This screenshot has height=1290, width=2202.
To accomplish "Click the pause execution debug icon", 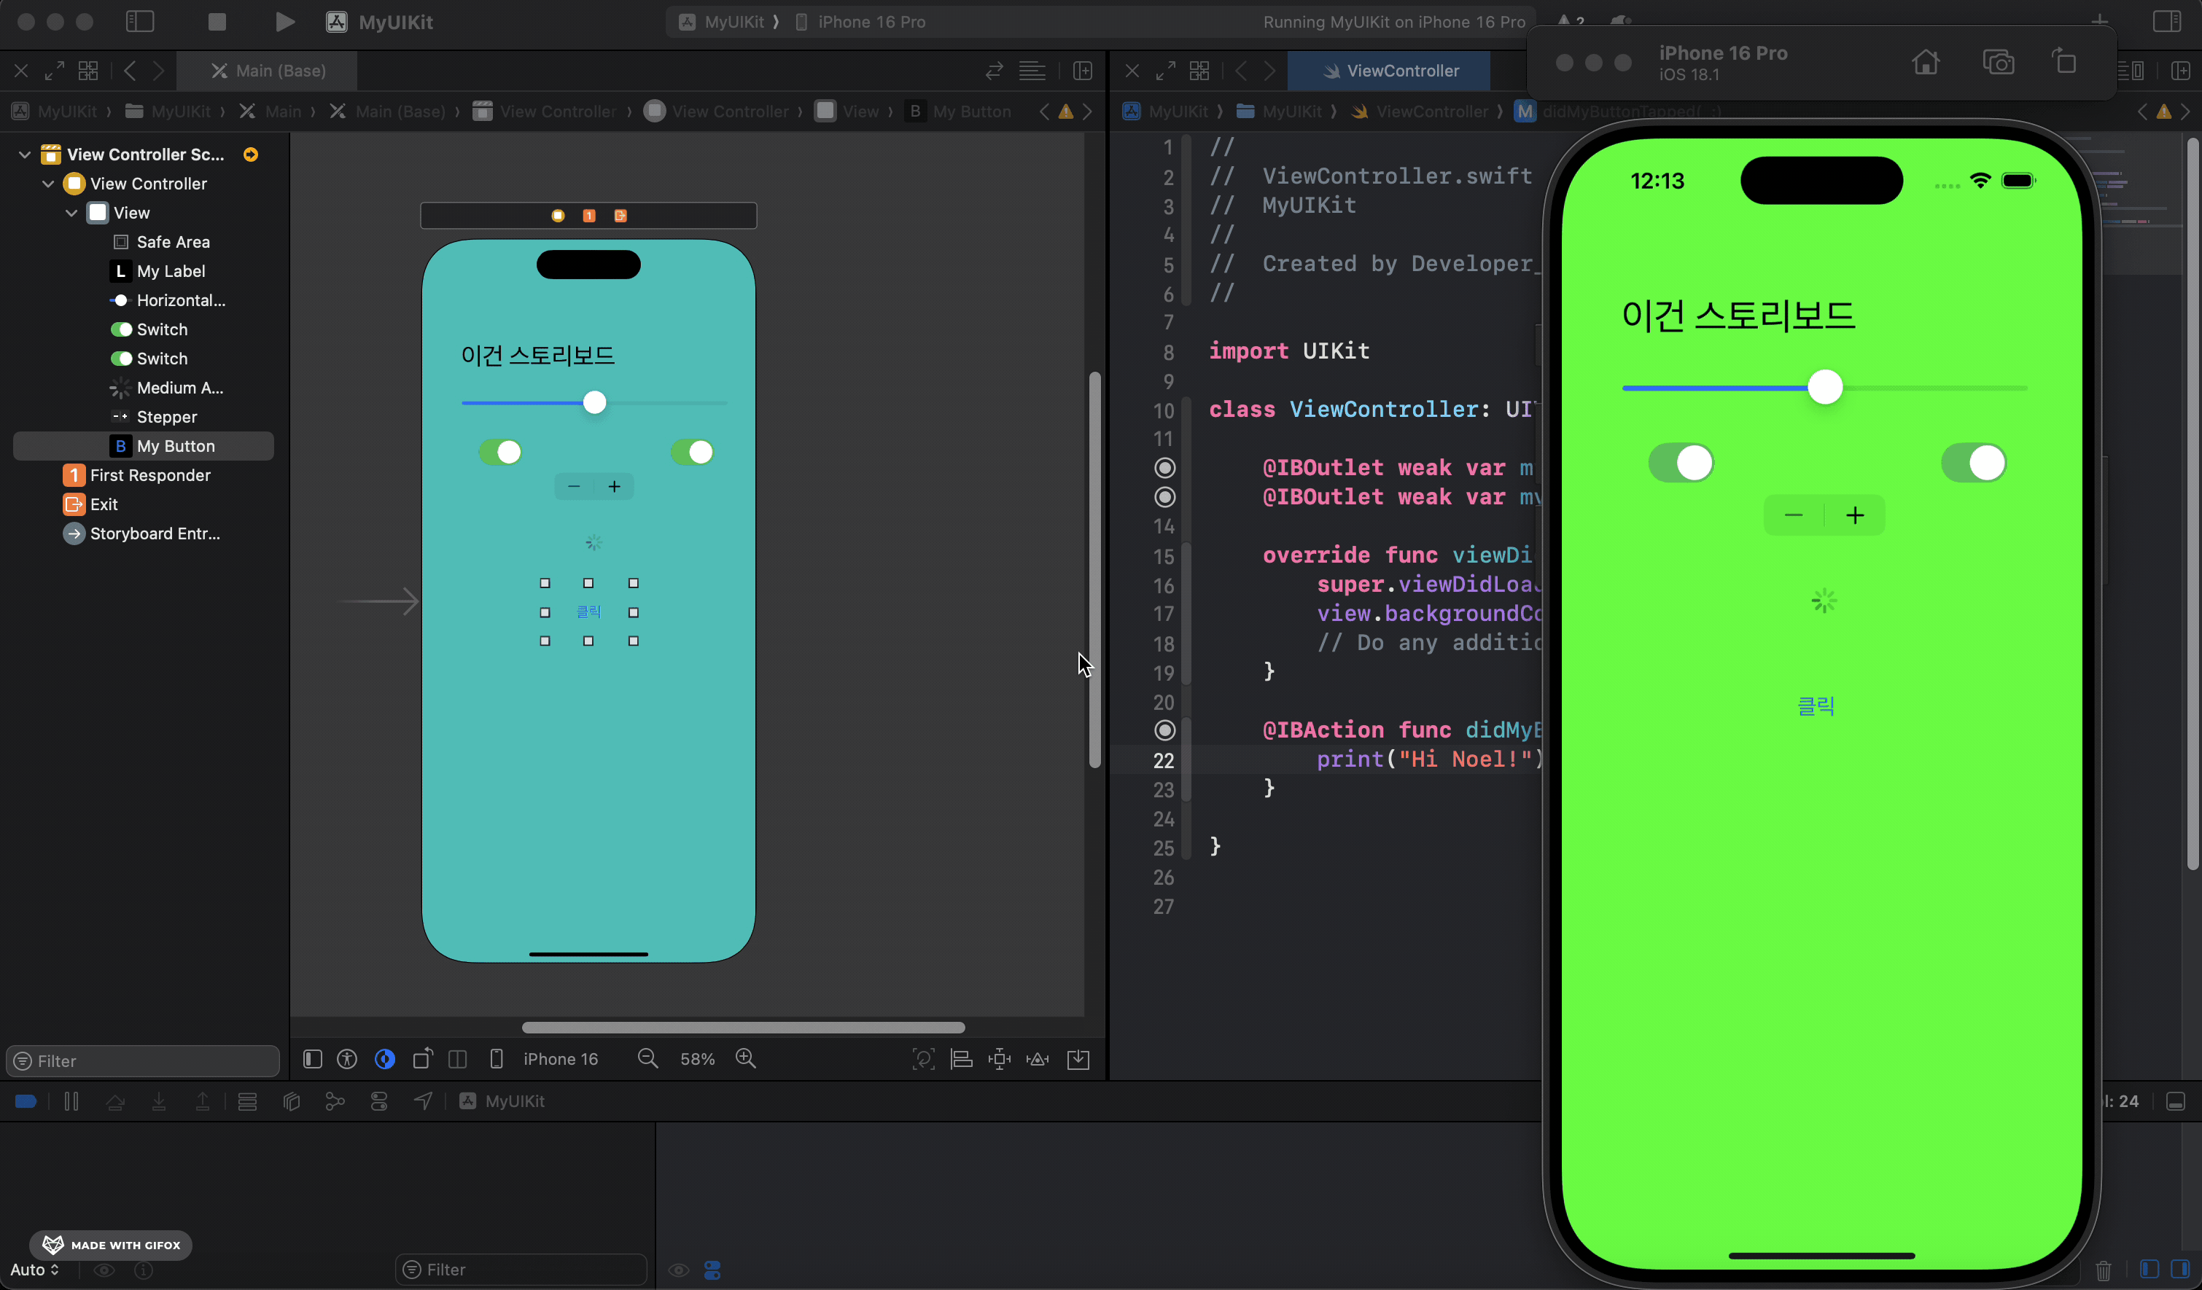I will 71,1101.
